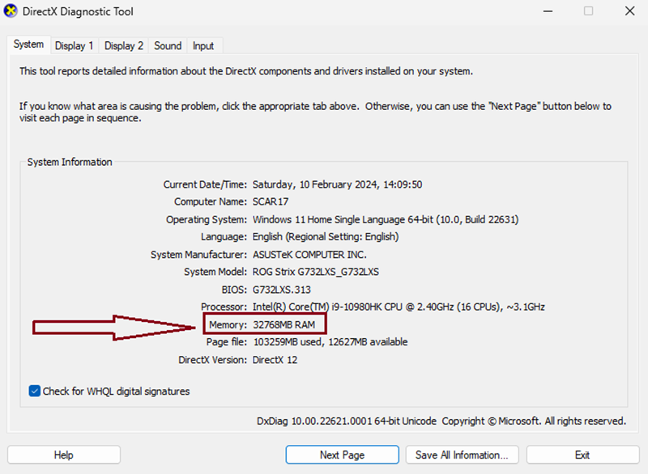Click the Help button
Screen dimensions: 648x474
[64, 455]
